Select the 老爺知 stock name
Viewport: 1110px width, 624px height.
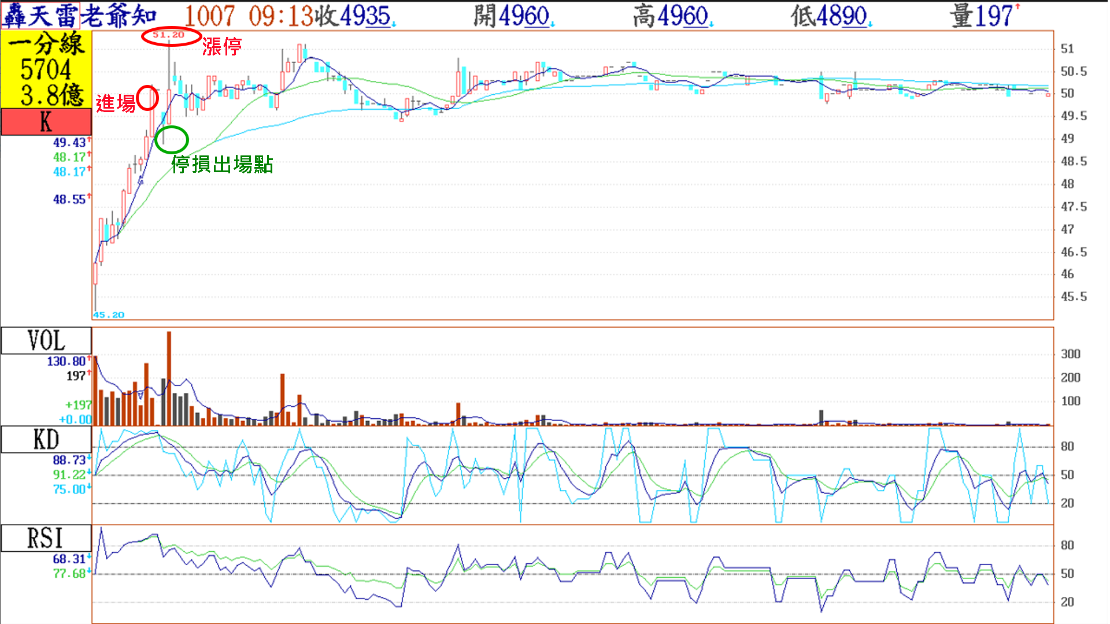pyautogui.click(x=119, y=16)
